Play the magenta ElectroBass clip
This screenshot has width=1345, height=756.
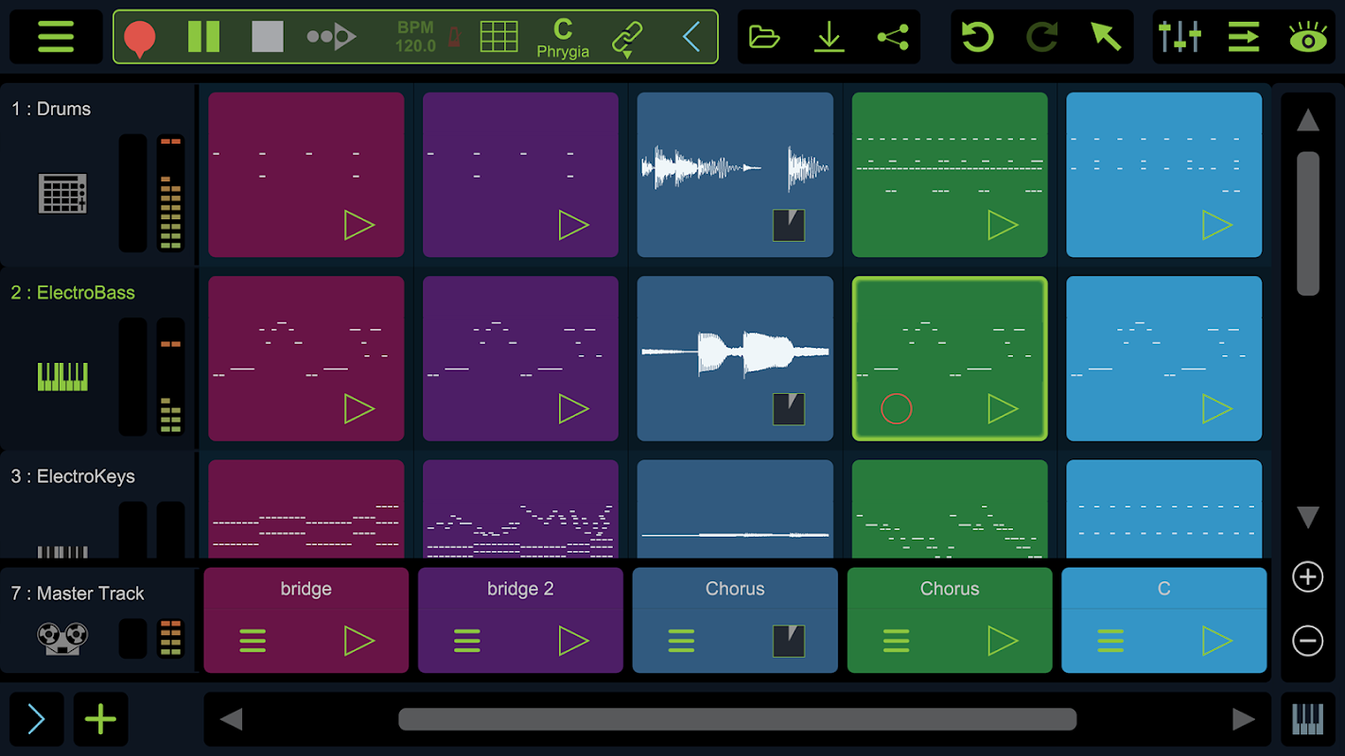[358, 408]
